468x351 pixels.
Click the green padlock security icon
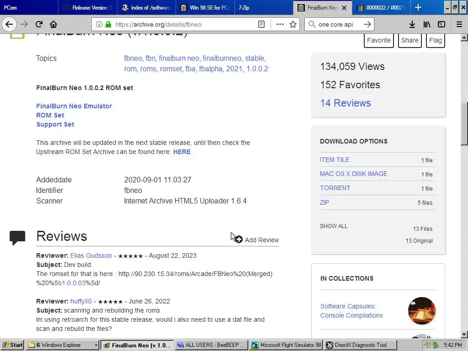(x=108, y=24)
